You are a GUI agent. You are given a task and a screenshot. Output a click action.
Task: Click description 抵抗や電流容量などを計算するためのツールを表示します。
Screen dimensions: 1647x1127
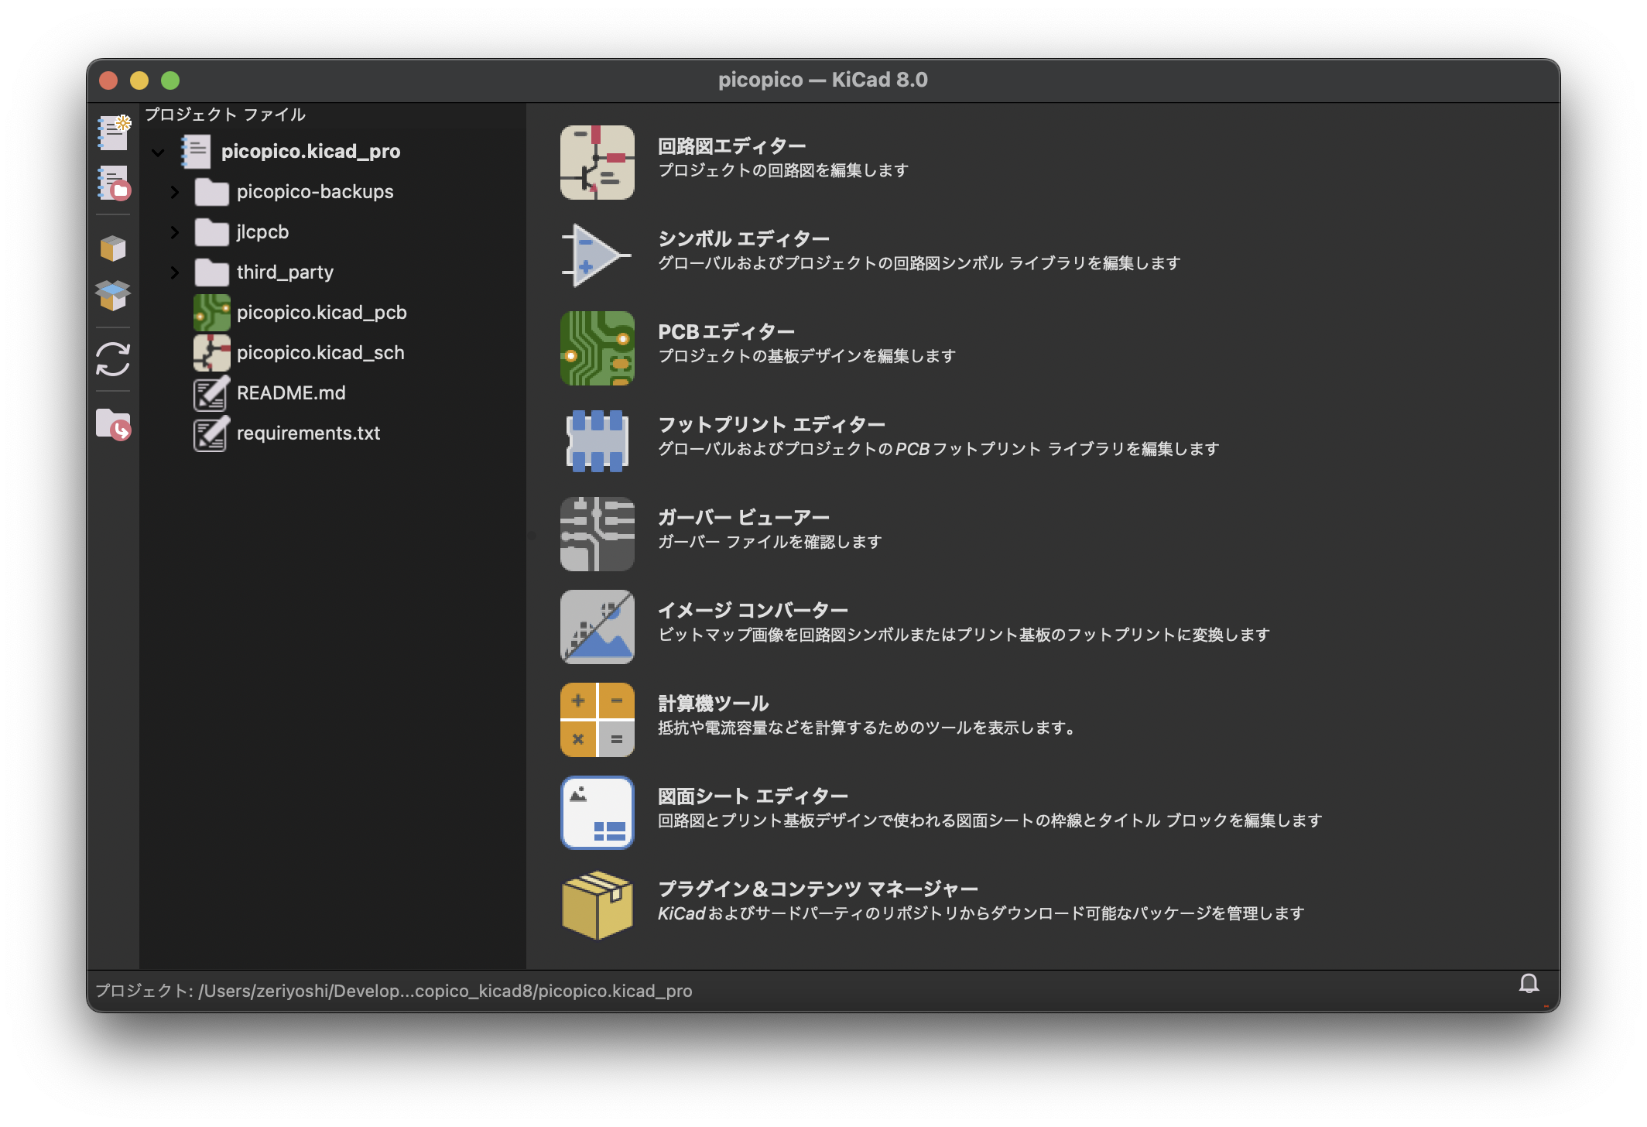[x=868, y=728]
